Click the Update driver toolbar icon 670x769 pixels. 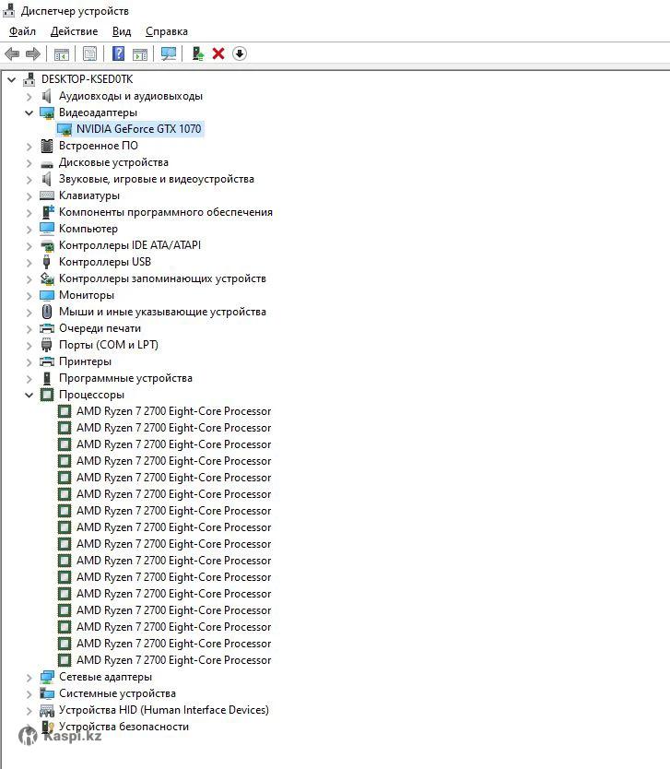(197, 53)
